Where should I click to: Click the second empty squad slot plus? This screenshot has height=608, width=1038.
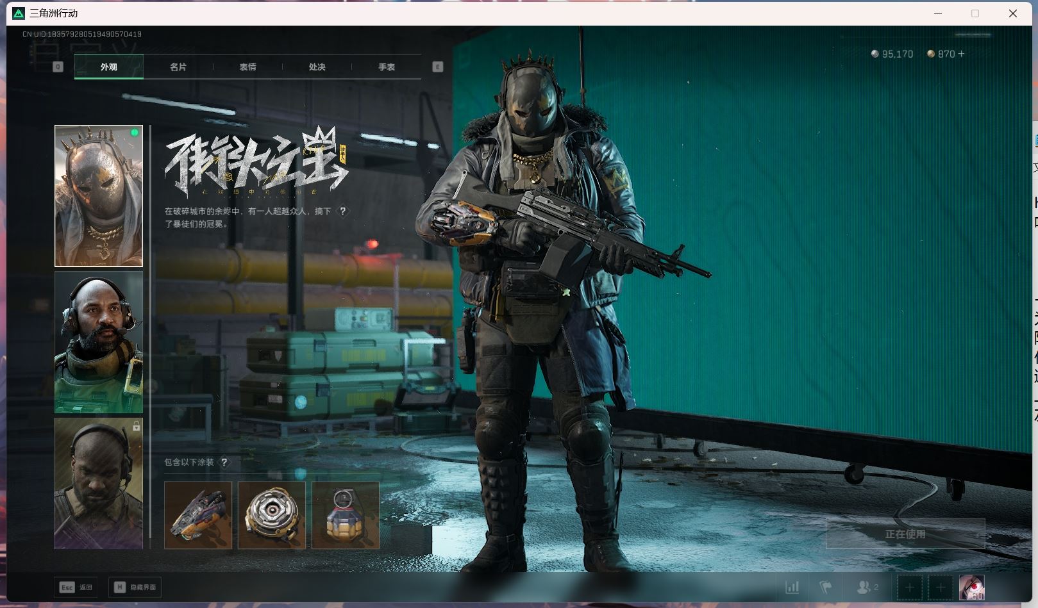click(x=940, y=587)
